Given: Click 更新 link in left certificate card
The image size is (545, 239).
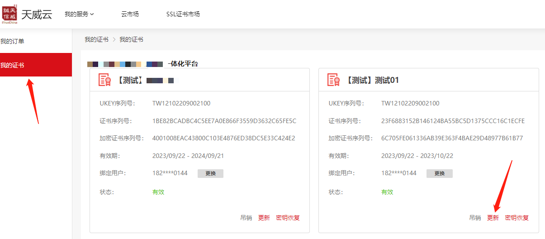Looking at the screenshot, I should pos(264,218).
